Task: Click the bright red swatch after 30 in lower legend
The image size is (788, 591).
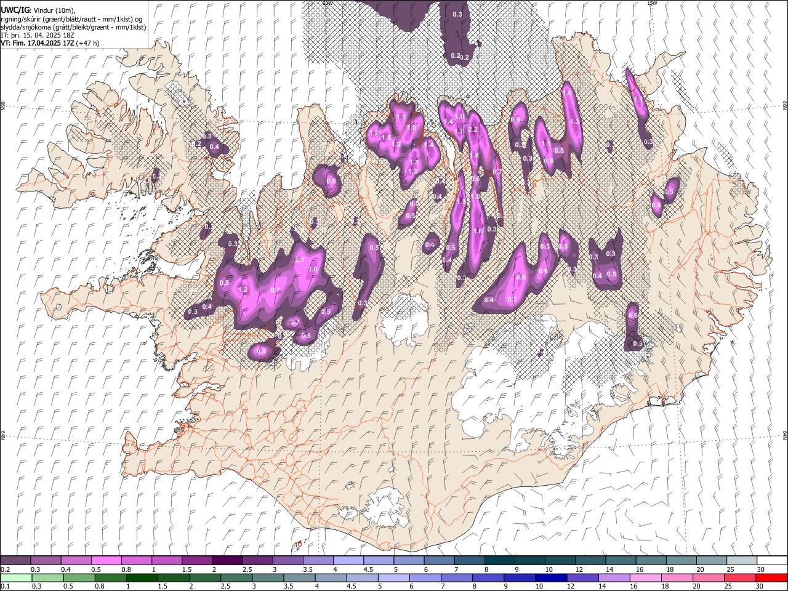Action: click(x=771, y=577)
